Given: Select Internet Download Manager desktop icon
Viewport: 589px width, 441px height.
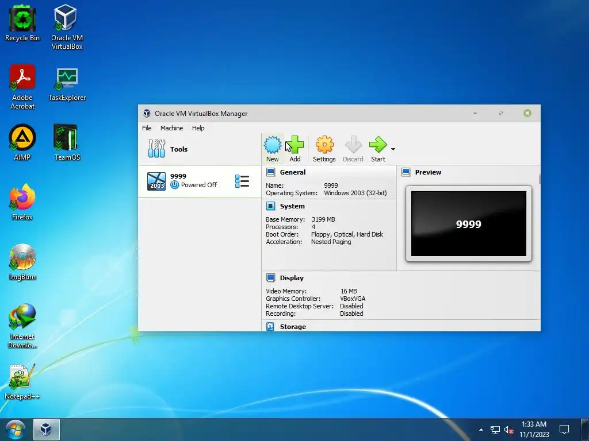Looking at the screenshot, I should [22, 326].
